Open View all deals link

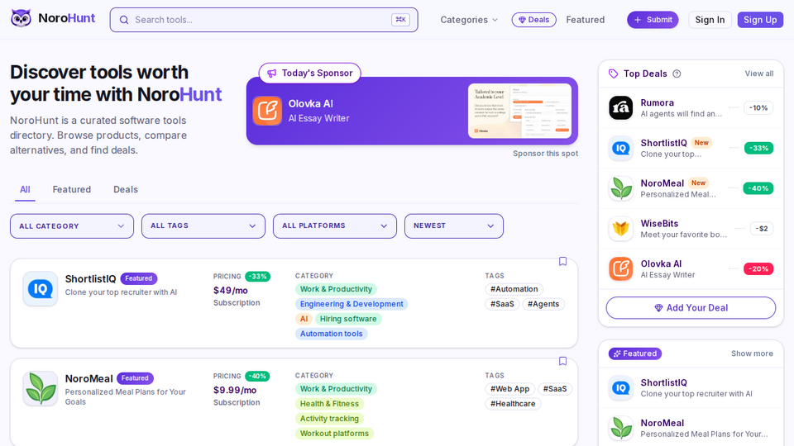point(758,74)
